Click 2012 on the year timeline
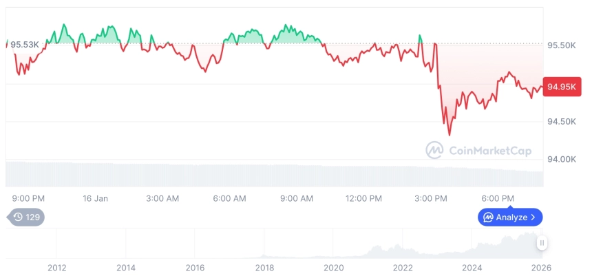 [x=57, y=267]
